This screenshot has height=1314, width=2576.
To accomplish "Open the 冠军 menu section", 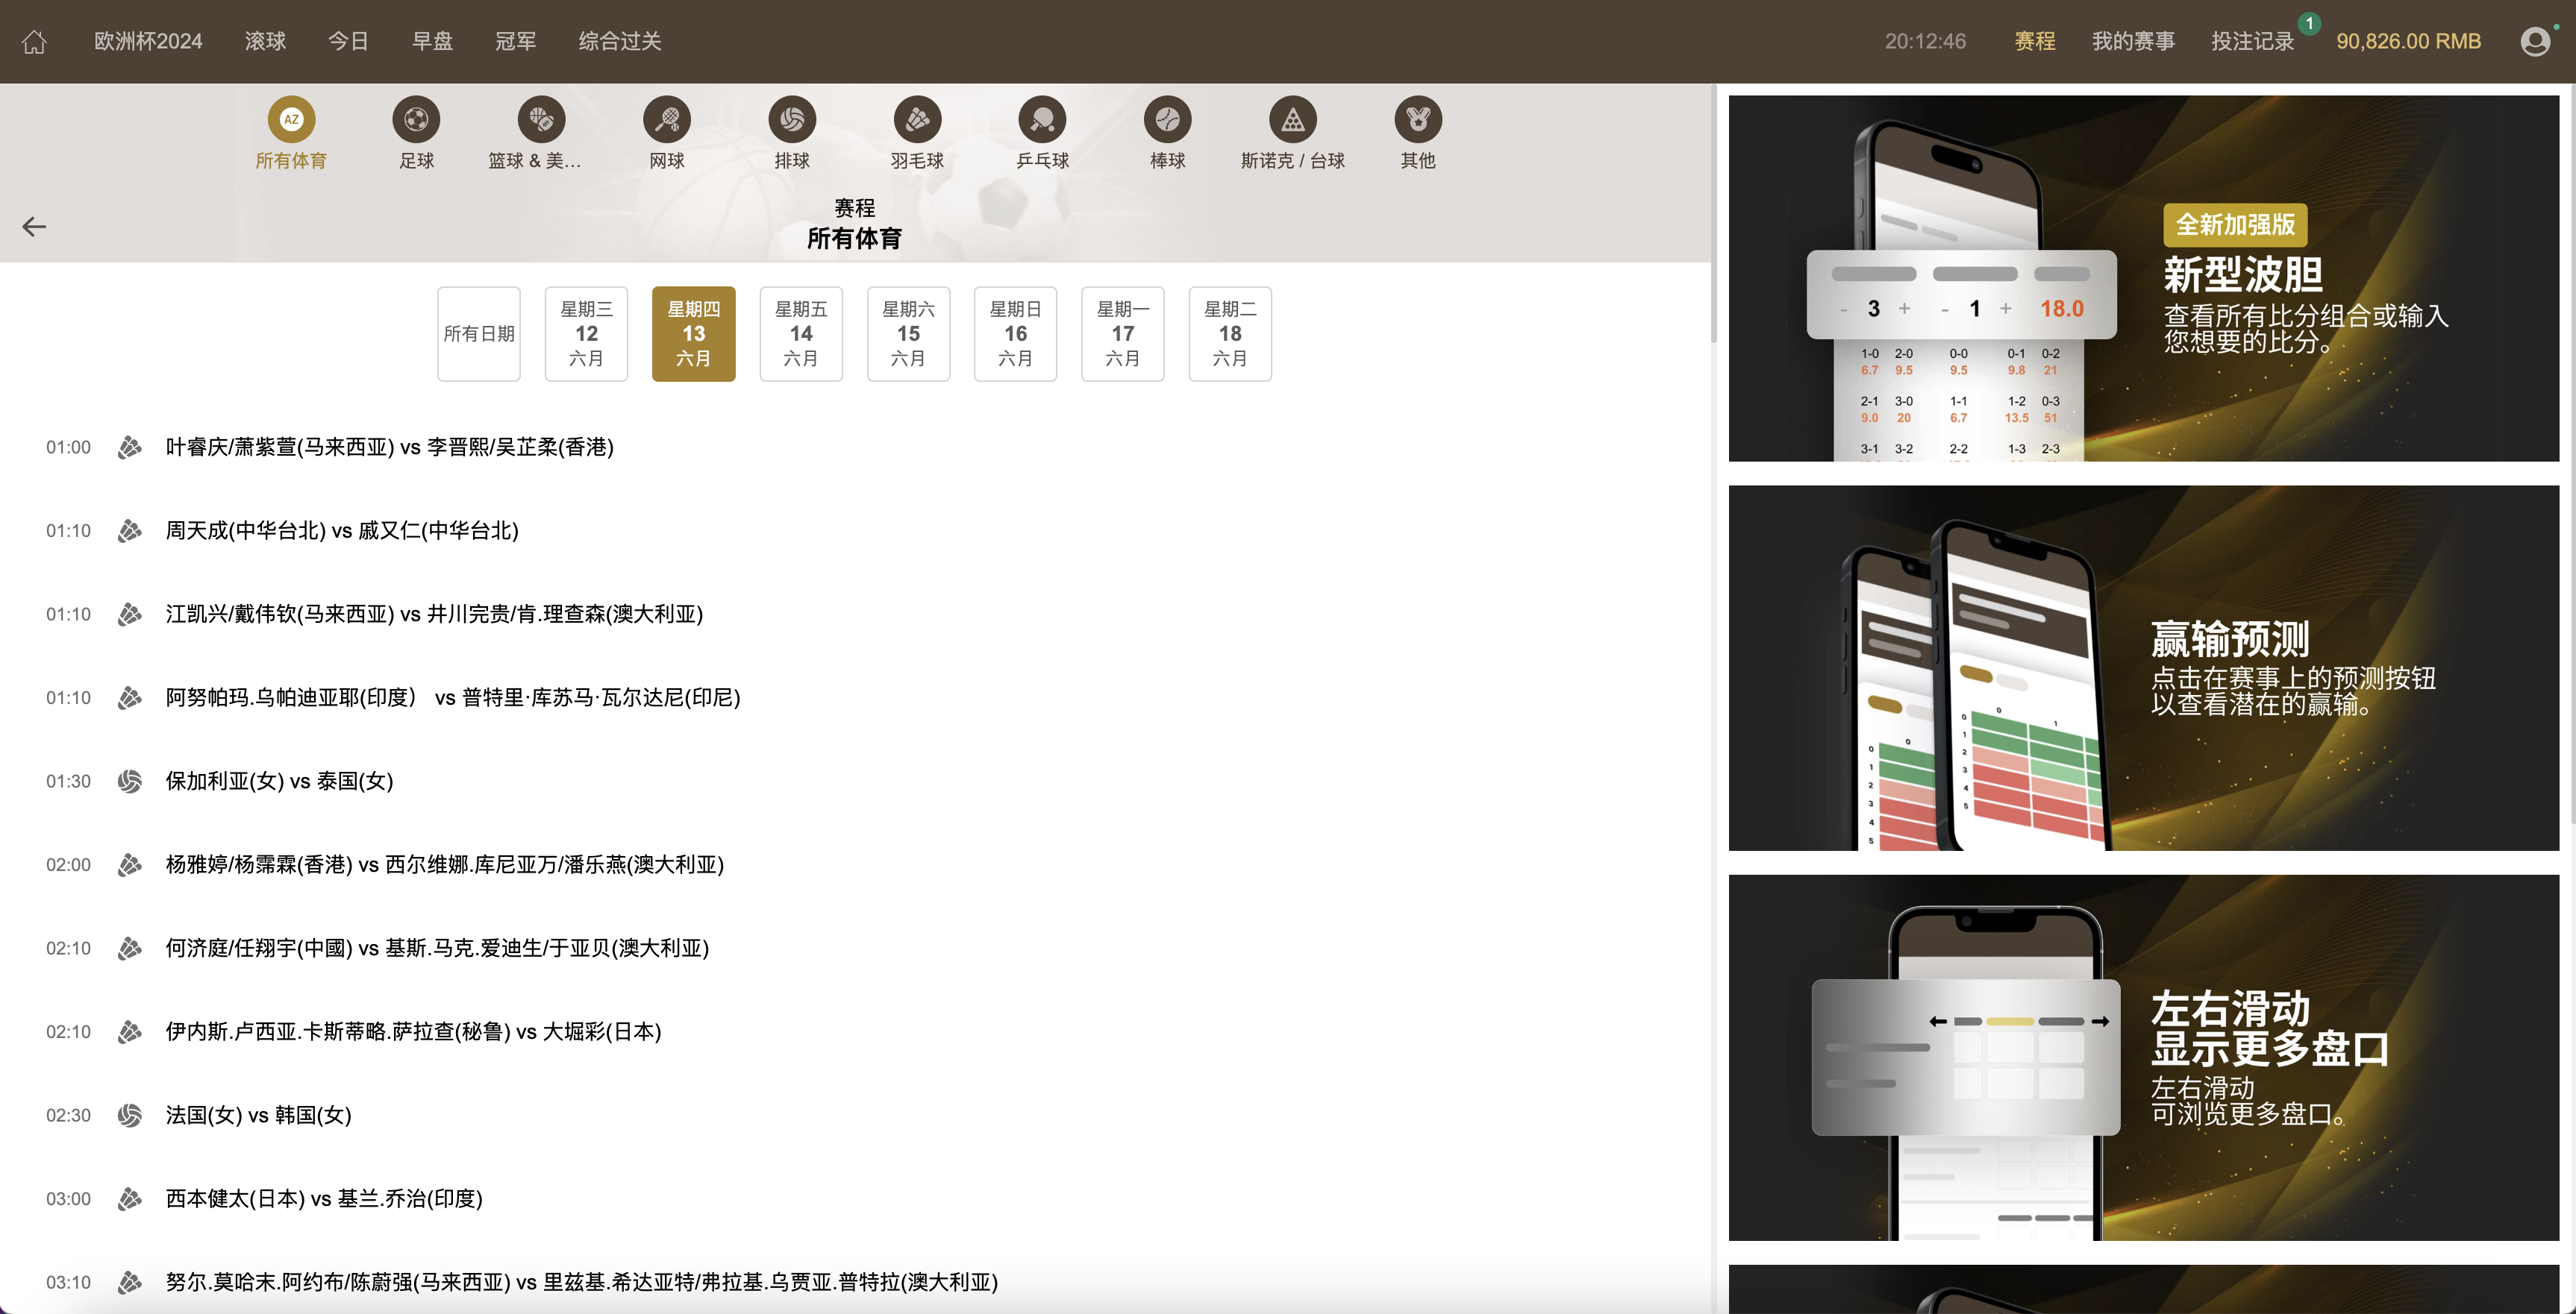I will tap(516, 41).
